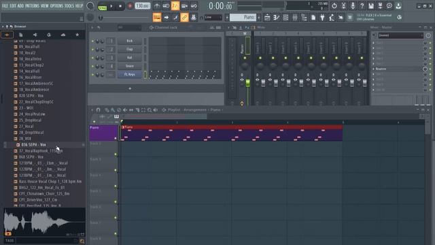The image size is (435, 245).
Task: Click the undo history scissors icon
Action: 343,6
